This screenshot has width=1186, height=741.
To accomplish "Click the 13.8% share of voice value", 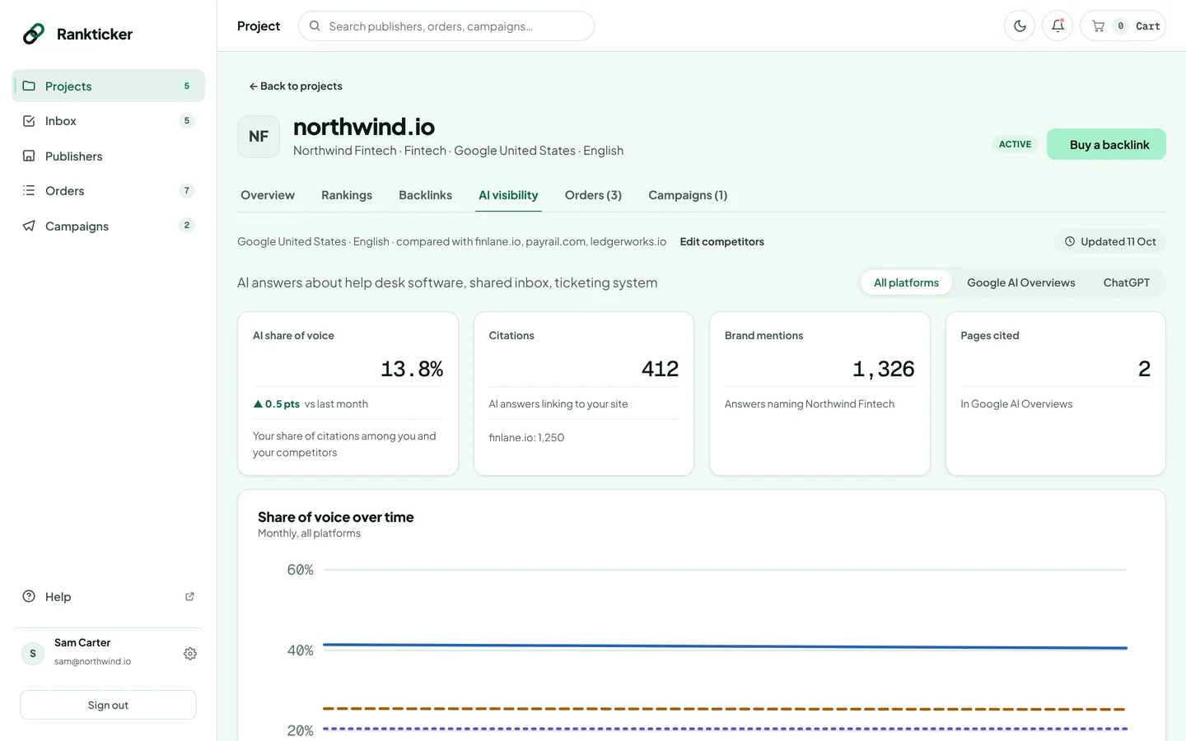I will point(412,369).
